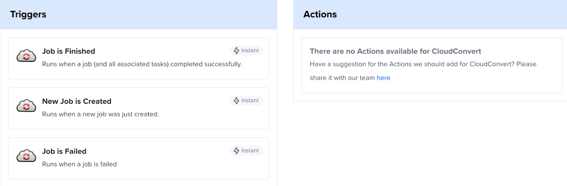
Task: Click the Actions section heading
Action: (320, 14)
